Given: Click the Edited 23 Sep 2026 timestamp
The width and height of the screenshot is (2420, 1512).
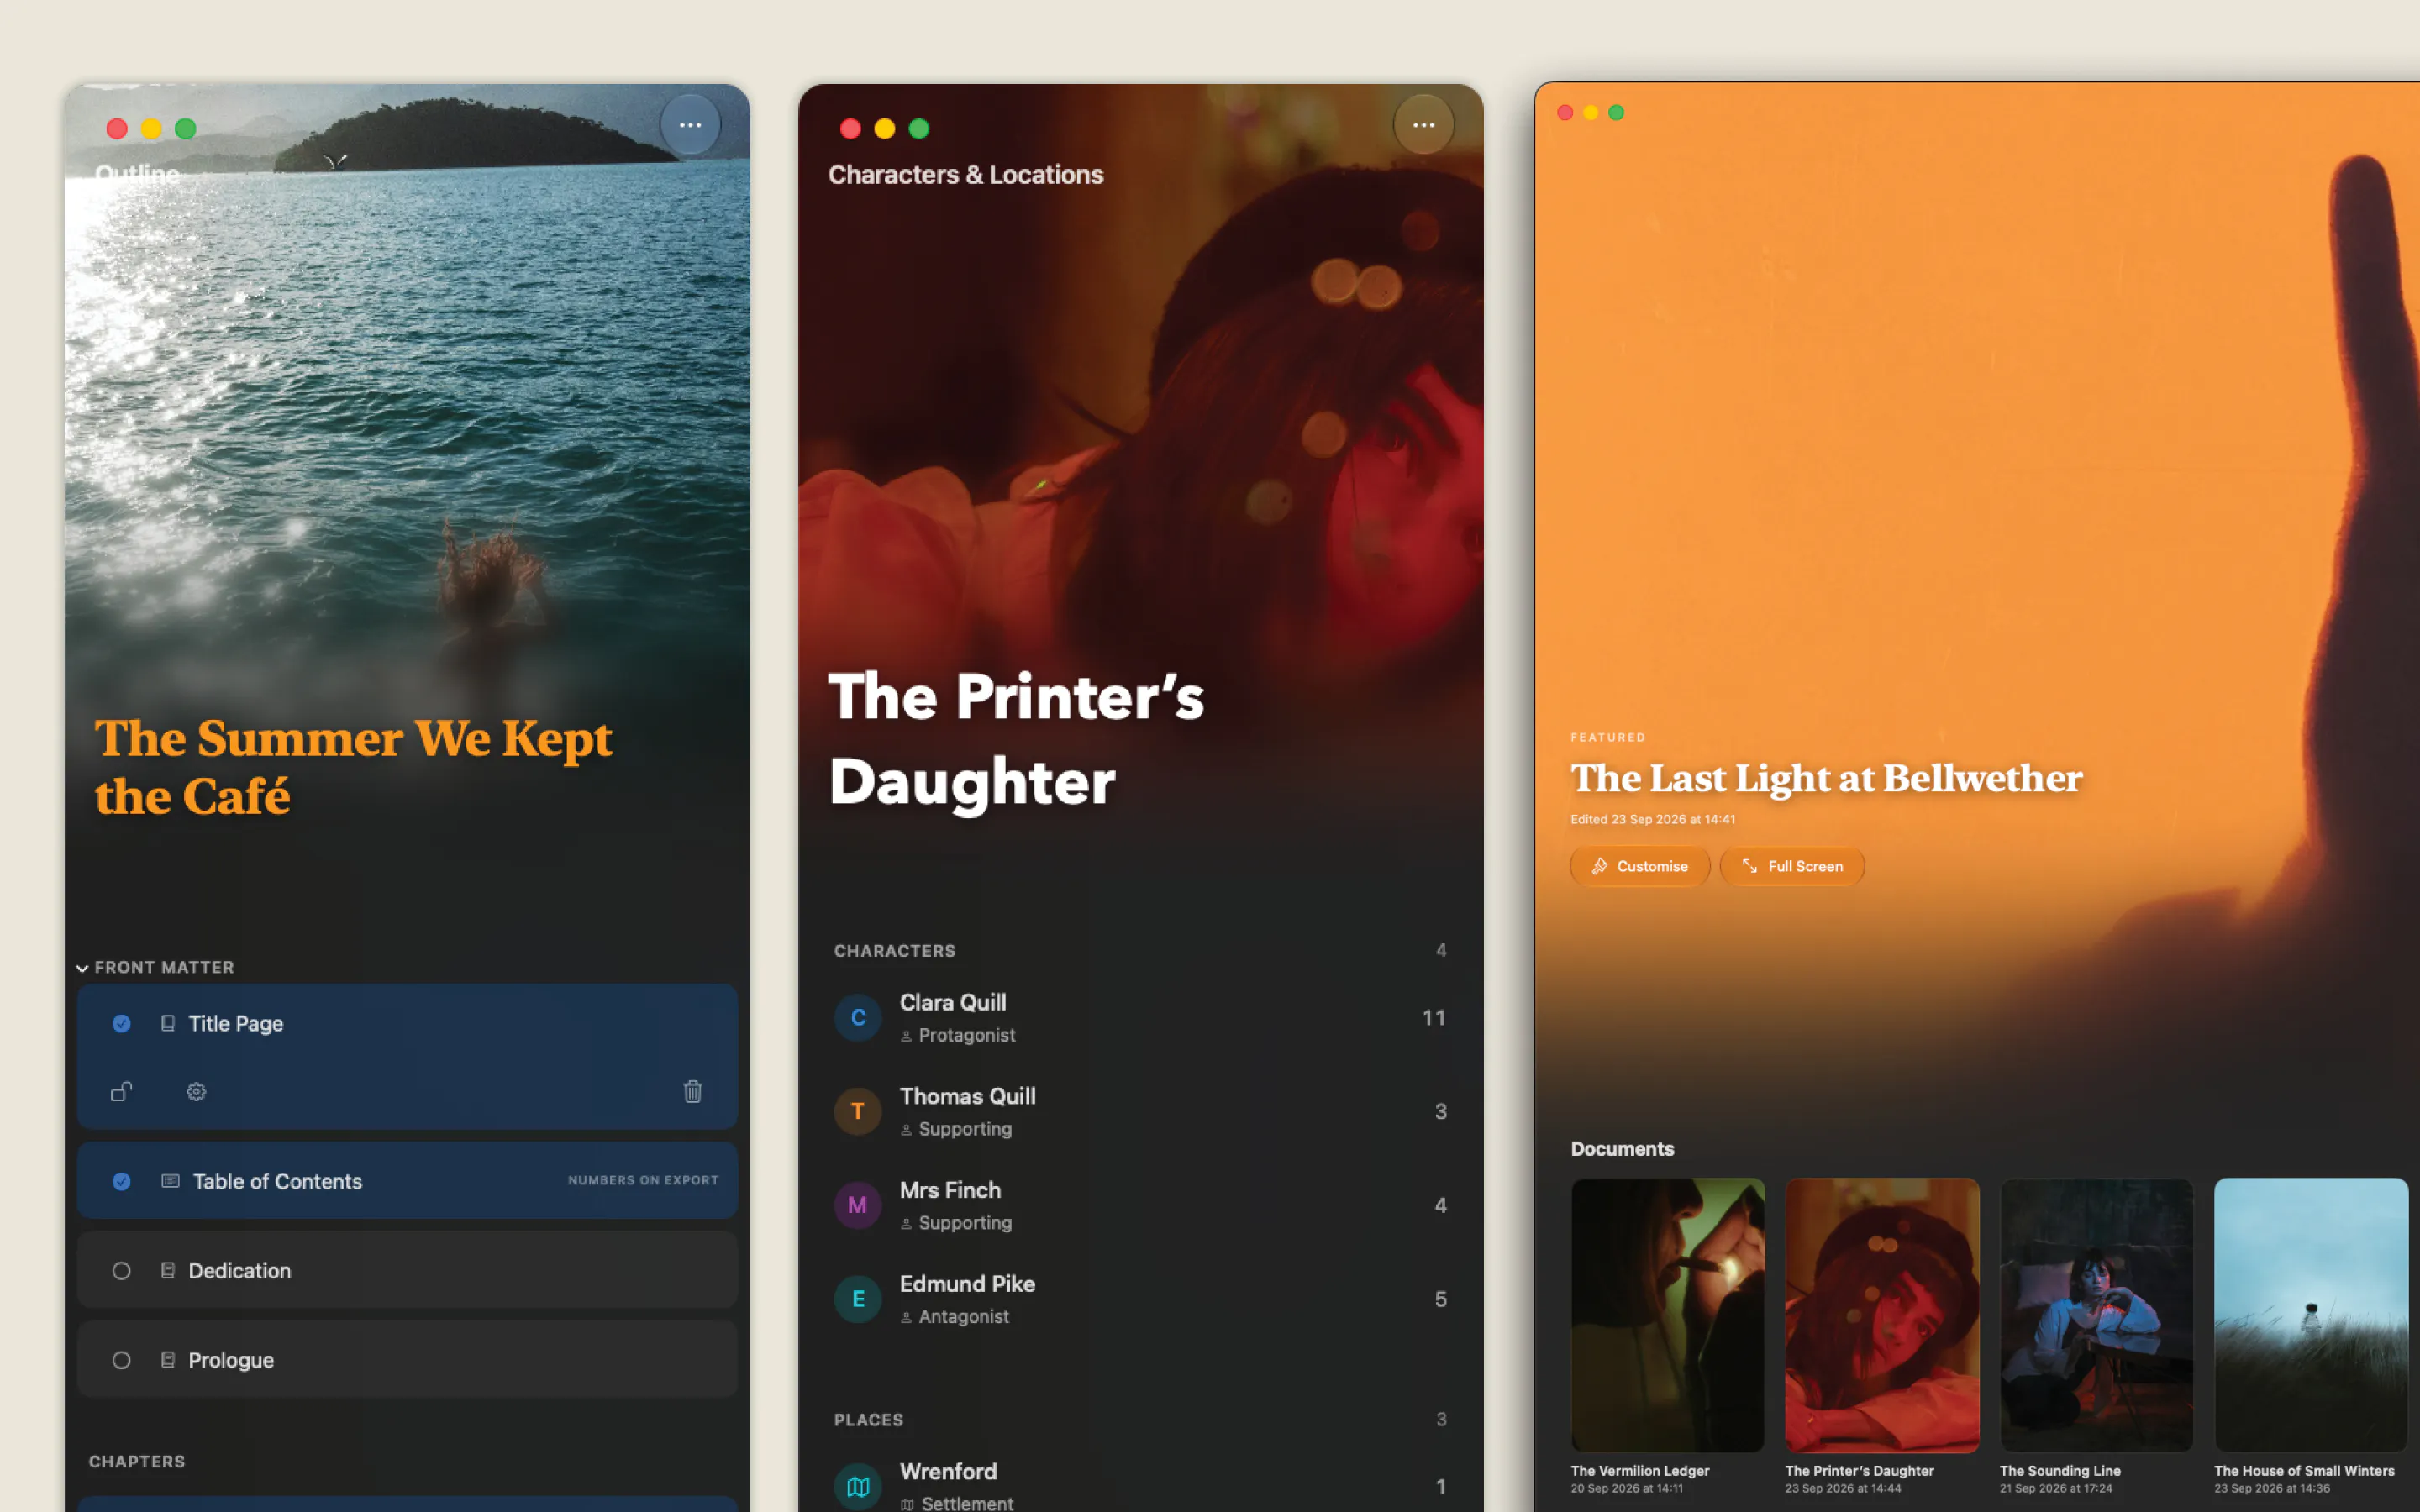Looking at the screenshot, I should click(1653, 819).
